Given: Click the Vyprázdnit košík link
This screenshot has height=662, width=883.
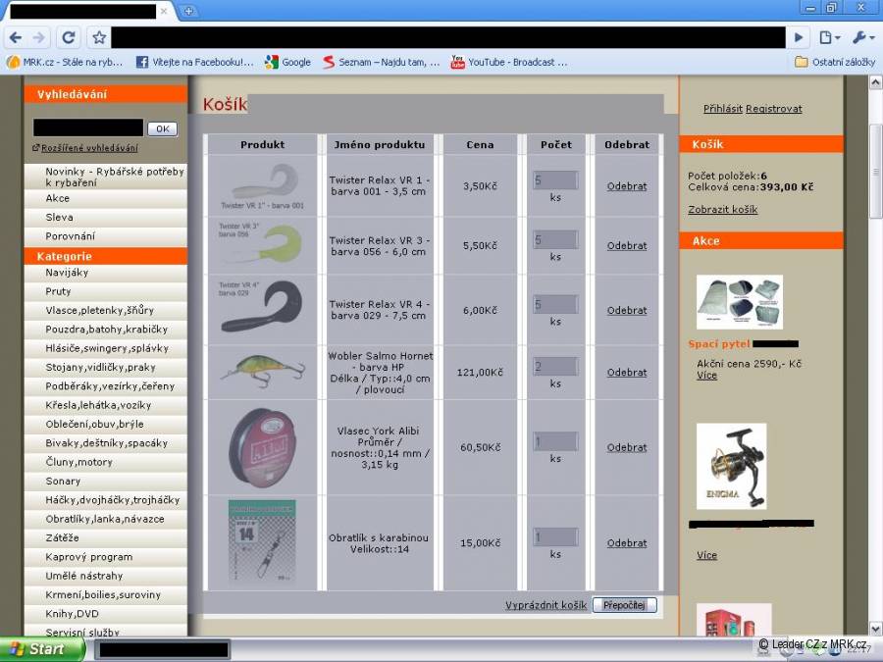Looking at the screenshot, I should (545, 605).
